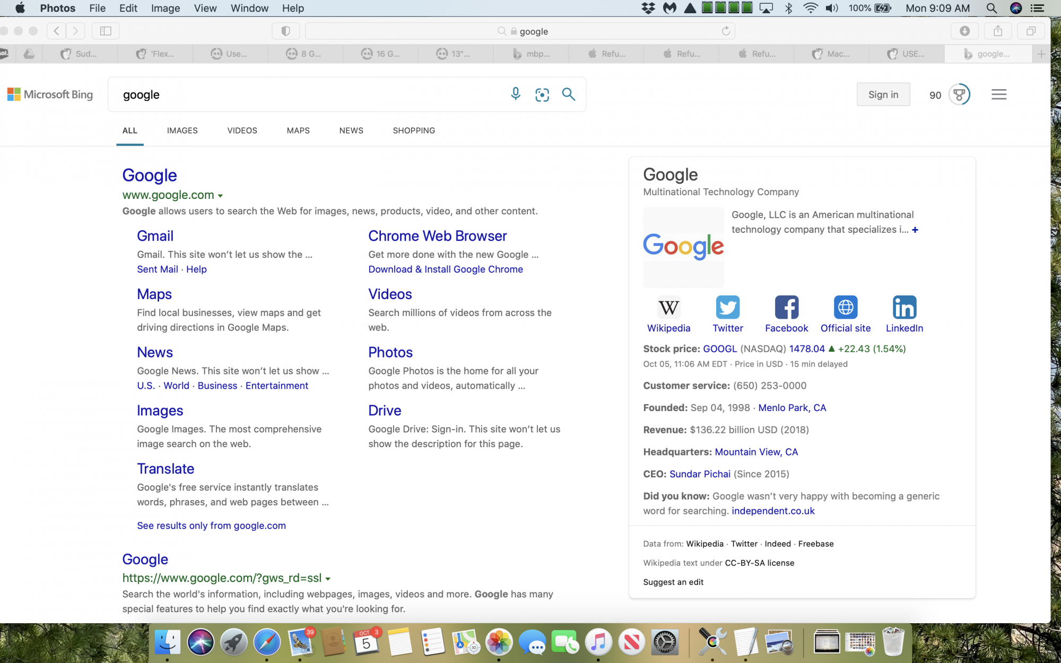This screenshot has width=1061, height=663.
Task: Show the Safari sidebar
Action: pos(106,31)
